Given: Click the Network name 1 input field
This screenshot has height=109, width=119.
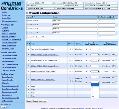Looking at the screenshot, I should [75, 21].
